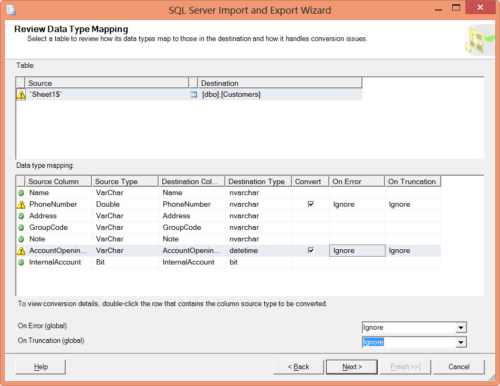The height and width of the screenshot is (386, 500).
Task: Click the warning icon for PhoneNumber row
Action: point(21,205)
